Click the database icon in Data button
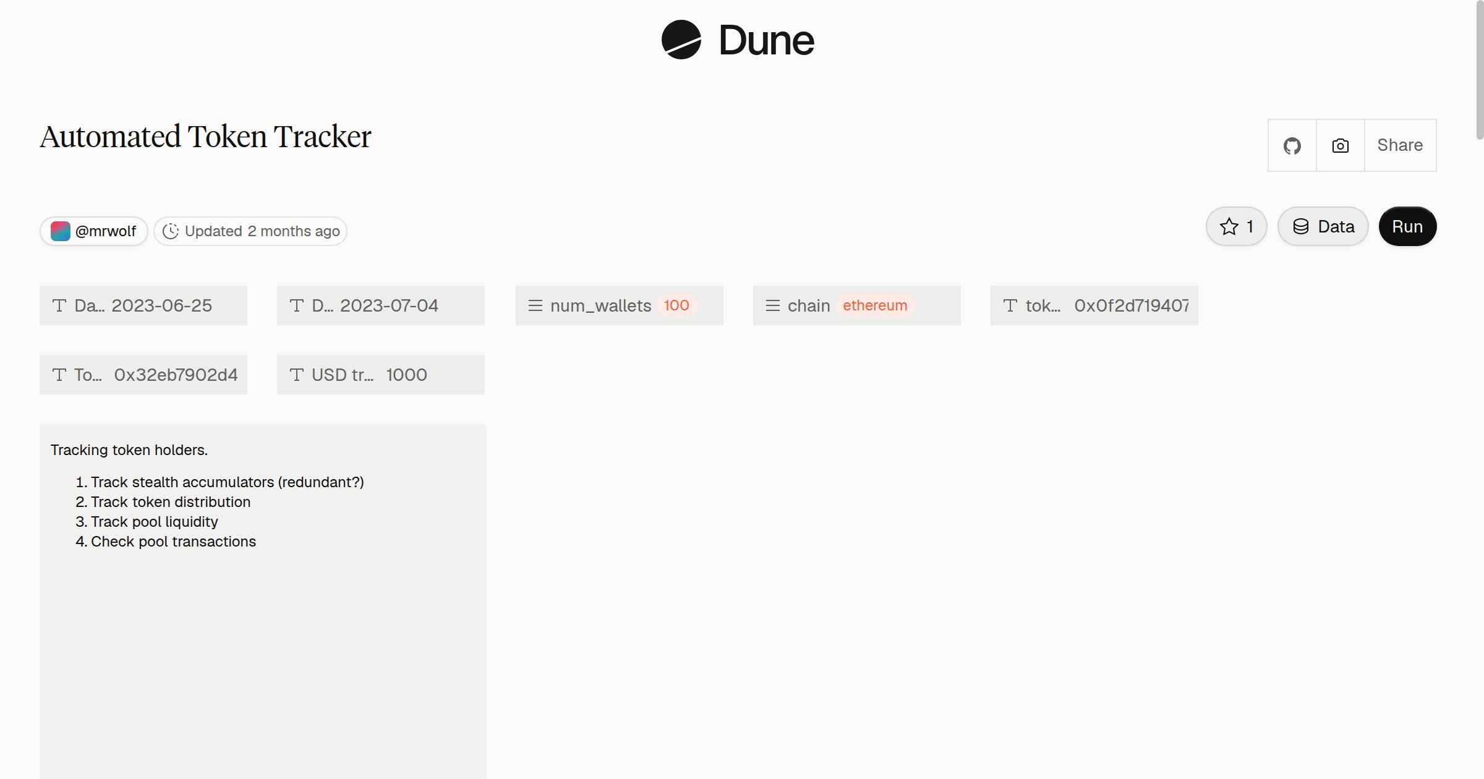The width and height of the screenshot is (1484, 779). (x=1301, y=226)
